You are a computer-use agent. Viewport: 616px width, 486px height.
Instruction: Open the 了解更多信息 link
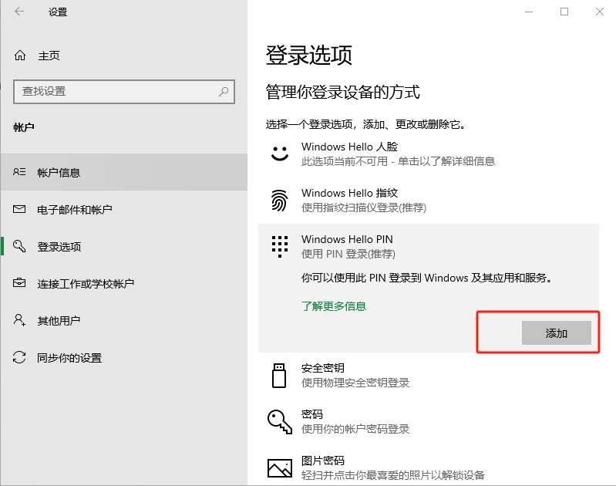pos(334,306)
